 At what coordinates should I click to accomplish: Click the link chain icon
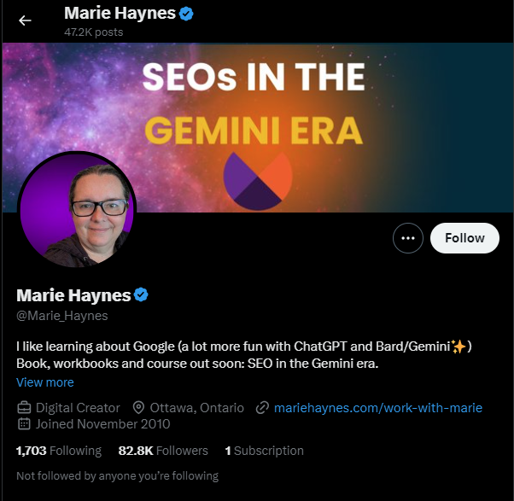(262, 408)
